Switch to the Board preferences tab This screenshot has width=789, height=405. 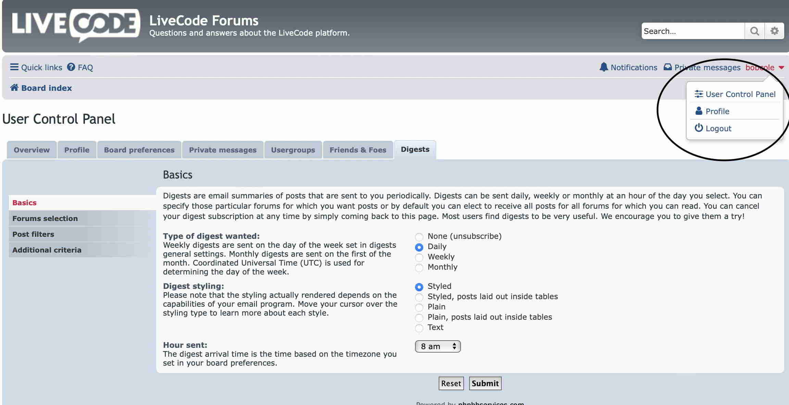click(x=139, y=150)
